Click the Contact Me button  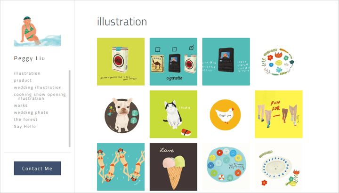click(x=37, y=168)
